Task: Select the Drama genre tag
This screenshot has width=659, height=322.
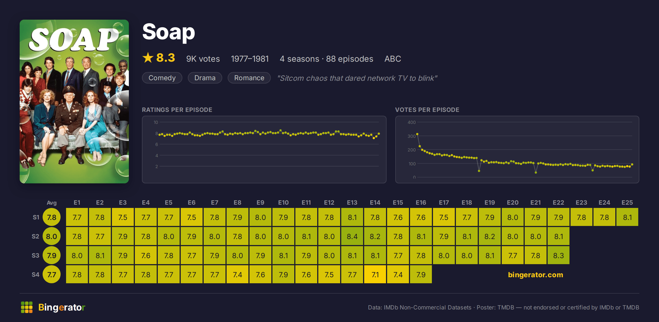Action: click(x=205, y=78)
